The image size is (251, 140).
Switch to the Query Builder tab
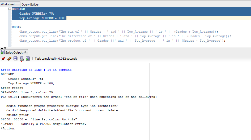pos(30,5)
